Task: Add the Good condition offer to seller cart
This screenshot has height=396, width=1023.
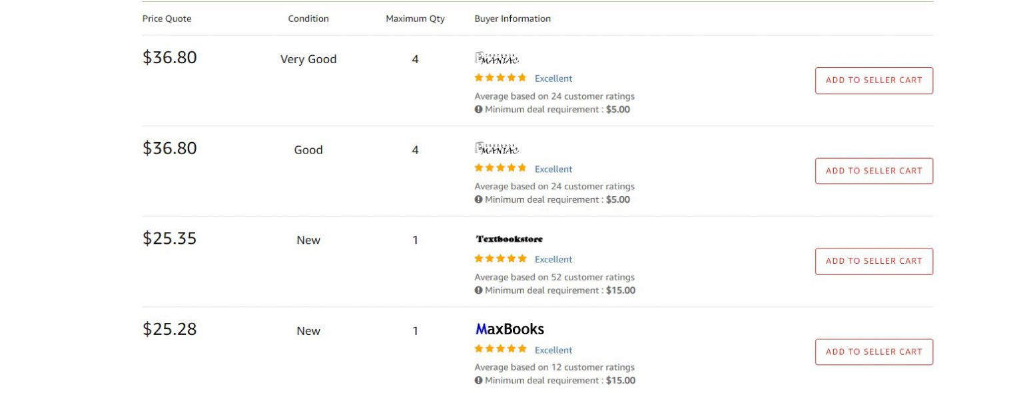Action: [x=874, y=171]
